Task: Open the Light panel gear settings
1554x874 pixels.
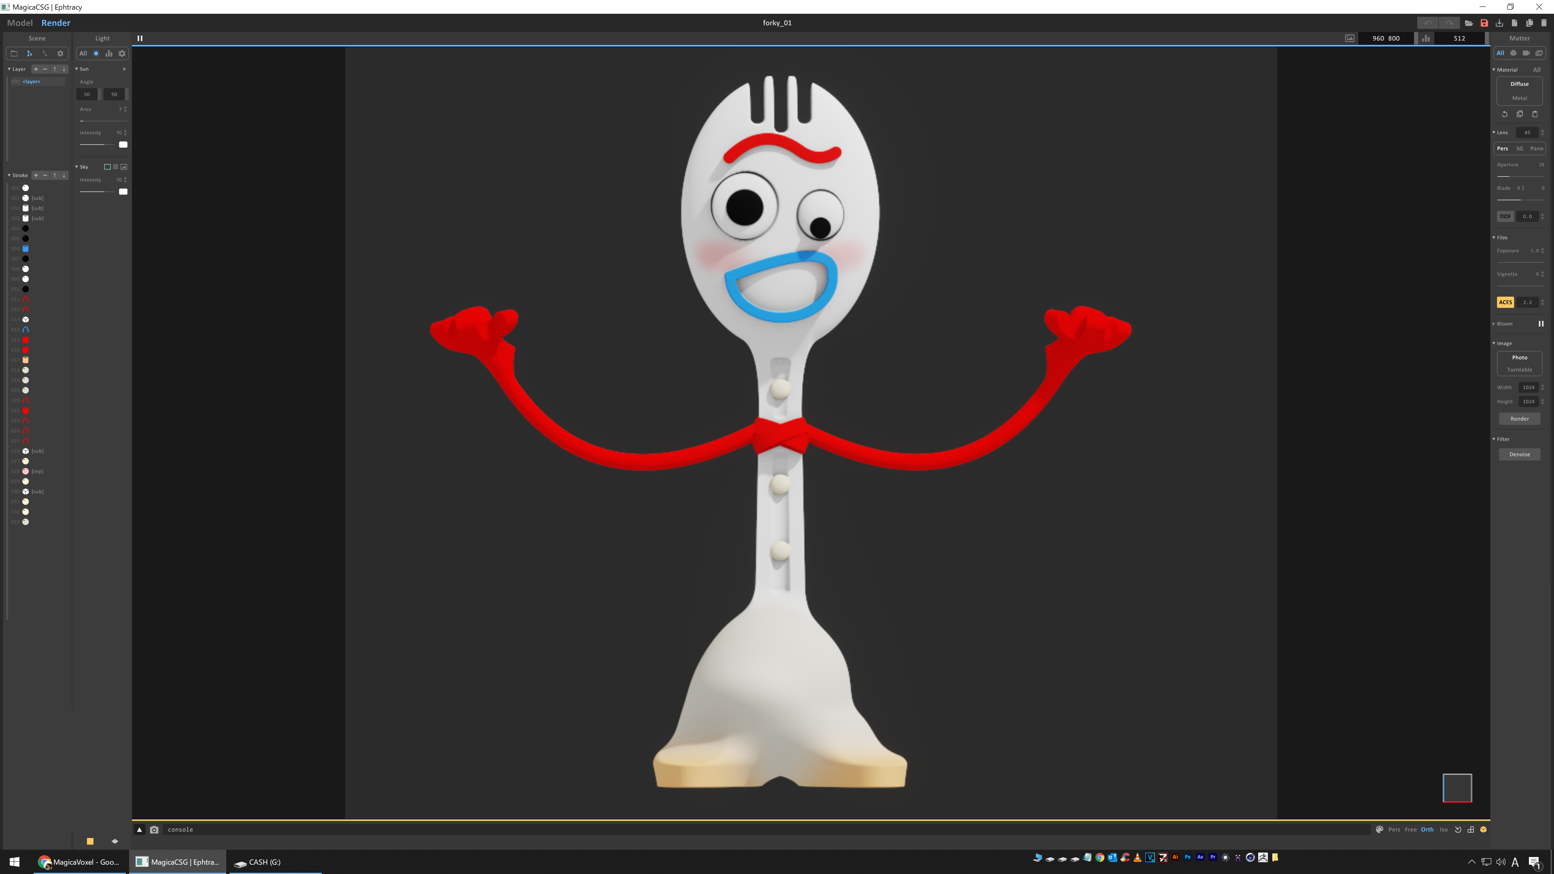Action: pos(122,54)
